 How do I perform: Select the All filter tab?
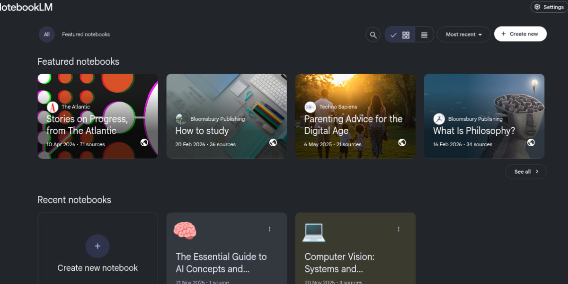click(x=46, y=35)
